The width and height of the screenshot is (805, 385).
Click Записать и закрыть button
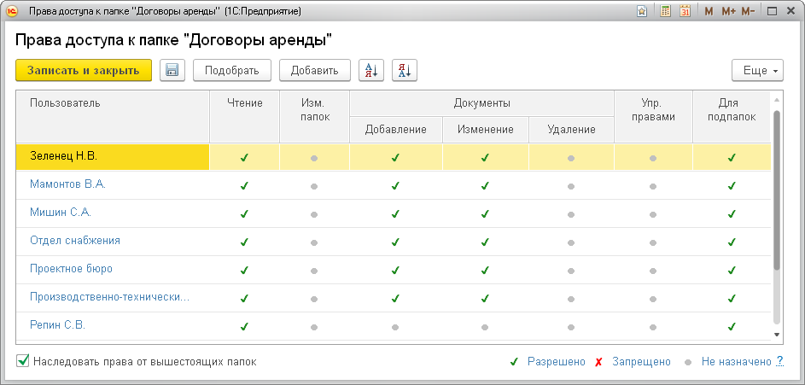click(x=84, y=70)
